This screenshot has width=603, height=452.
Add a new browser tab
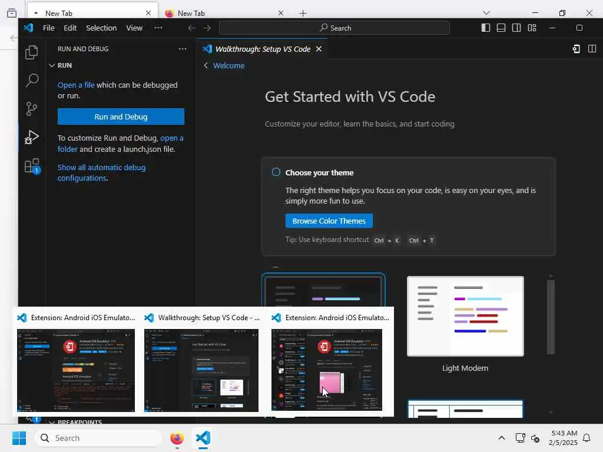(x=303, y=14)
